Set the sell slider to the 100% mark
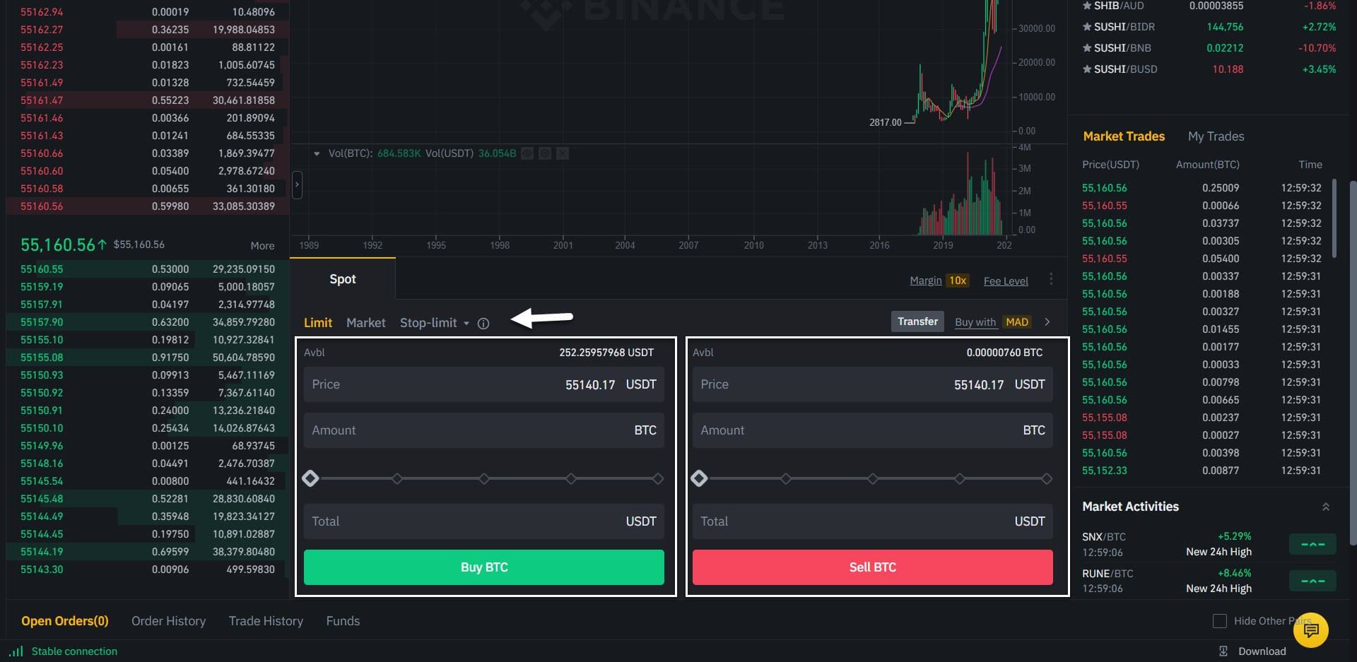 pos(1047,478)
